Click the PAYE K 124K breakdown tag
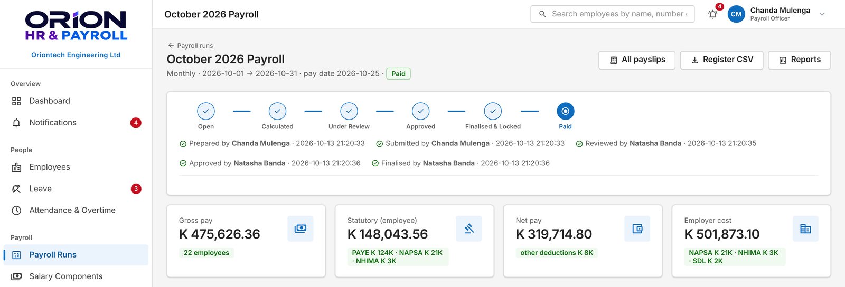Image resolution: width=845 pixels, height=287 pixels. tap(398, 256)
